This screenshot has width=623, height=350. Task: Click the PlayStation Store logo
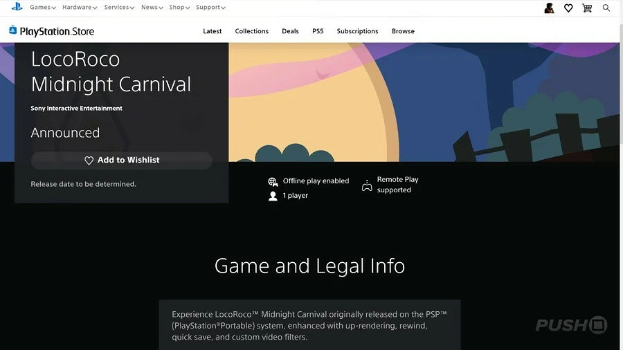[x=52, y=31]
